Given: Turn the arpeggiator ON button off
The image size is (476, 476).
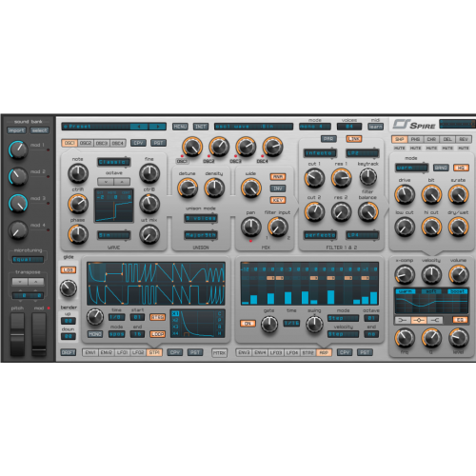Looking at the screenshot, I should pos(248,324).
